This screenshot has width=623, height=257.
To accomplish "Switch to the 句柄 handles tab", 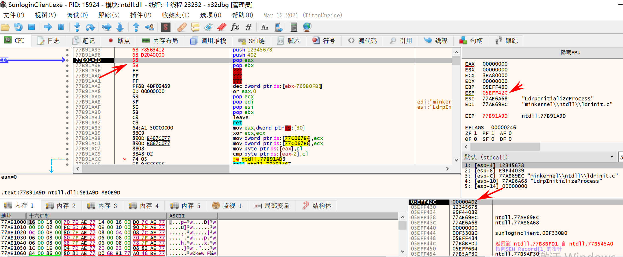I will 471,41.
